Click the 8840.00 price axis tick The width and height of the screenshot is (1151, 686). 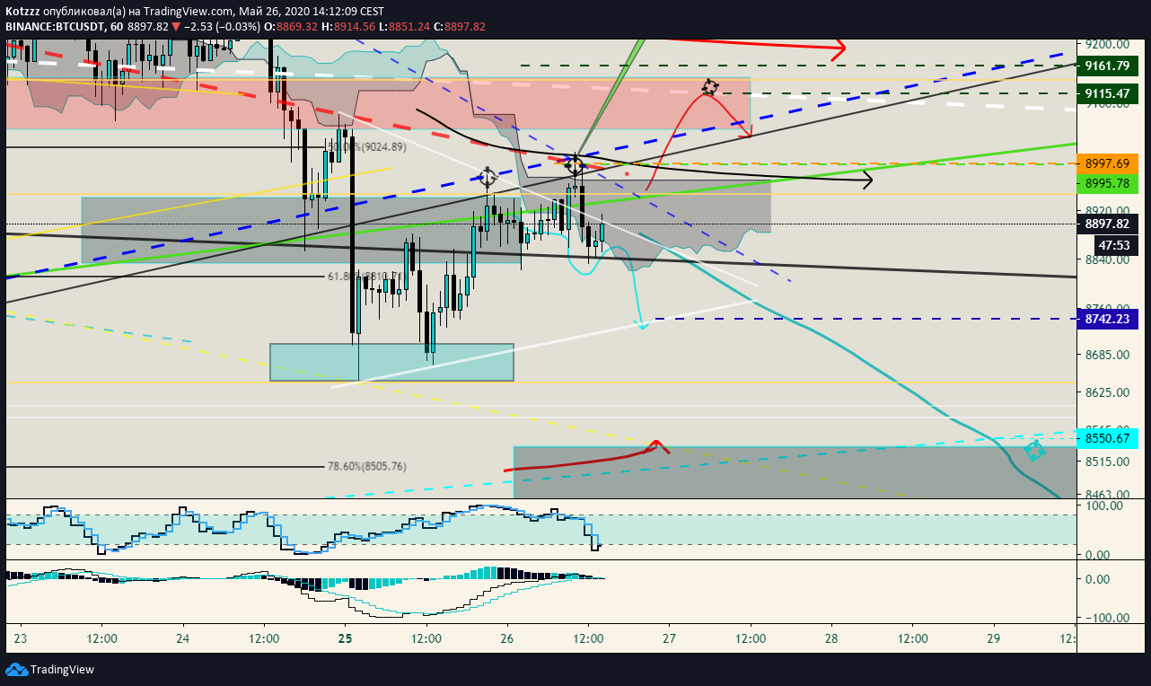click(x=1107, y=259)
